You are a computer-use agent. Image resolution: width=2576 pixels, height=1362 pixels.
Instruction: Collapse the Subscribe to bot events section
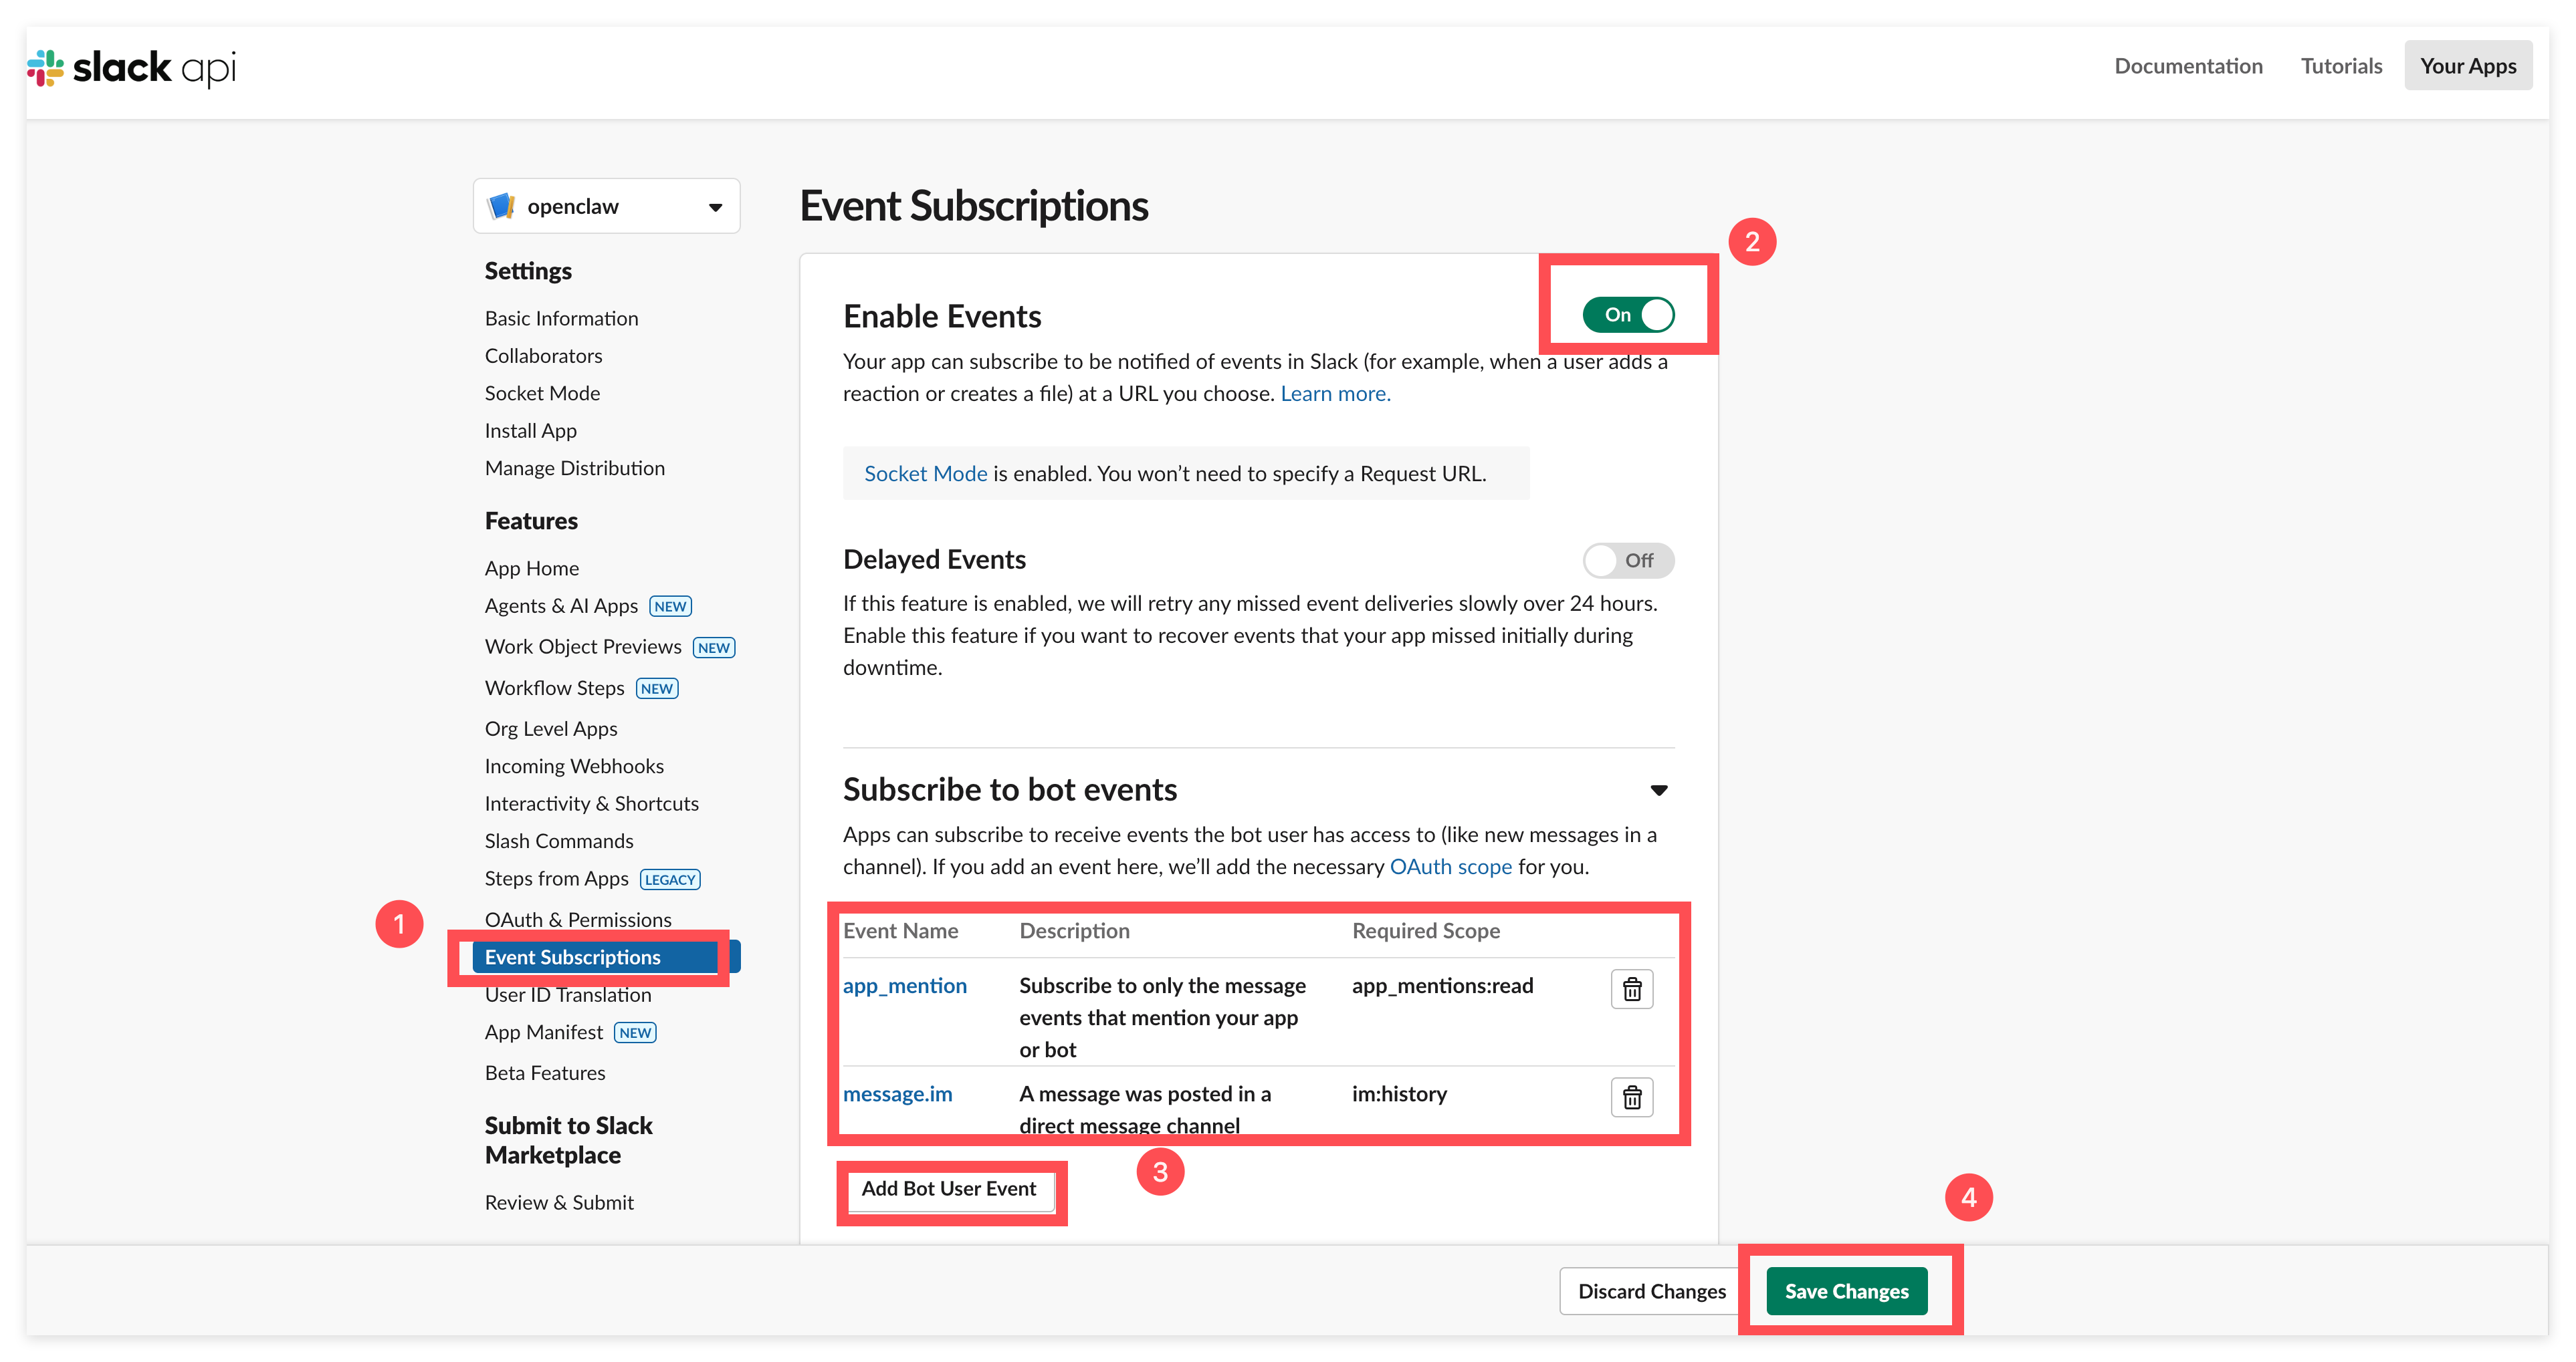pyautogui.click(x=1658, y=791)
